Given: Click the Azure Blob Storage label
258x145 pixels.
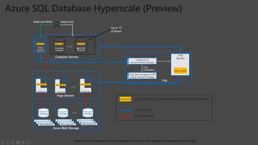Looking at the screenshot, I should point(66,128).
